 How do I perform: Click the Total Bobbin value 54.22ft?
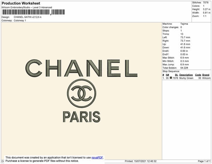point(184,68)
